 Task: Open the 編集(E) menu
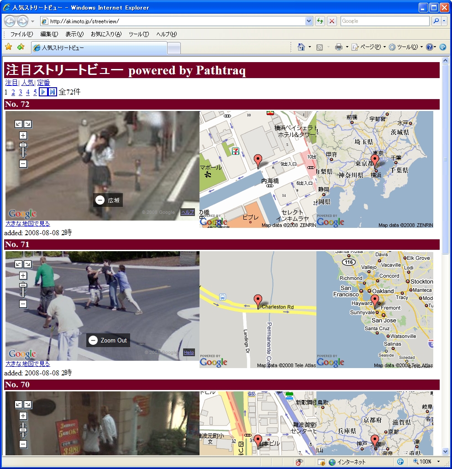coord(49,34)
